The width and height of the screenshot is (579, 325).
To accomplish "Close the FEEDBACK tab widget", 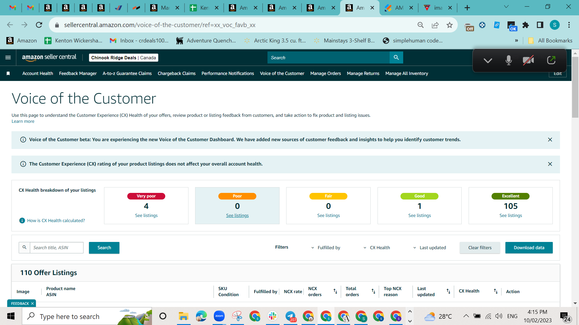I will 32,304.
